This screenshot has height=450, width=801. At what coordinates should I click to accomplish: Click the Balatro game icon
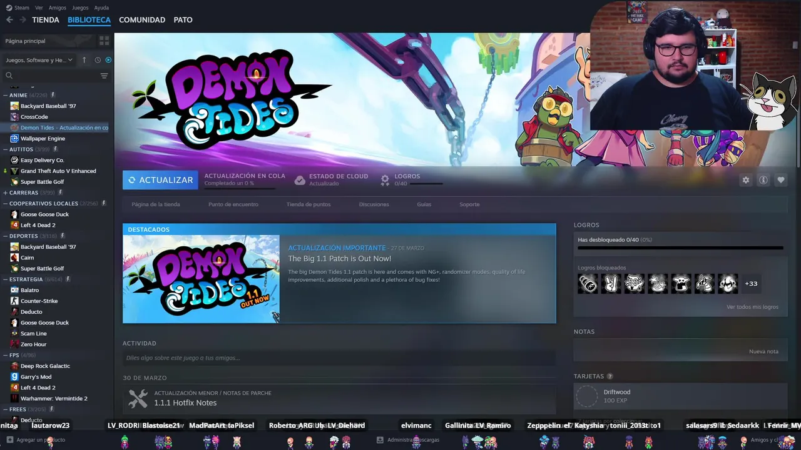point(14,290)
